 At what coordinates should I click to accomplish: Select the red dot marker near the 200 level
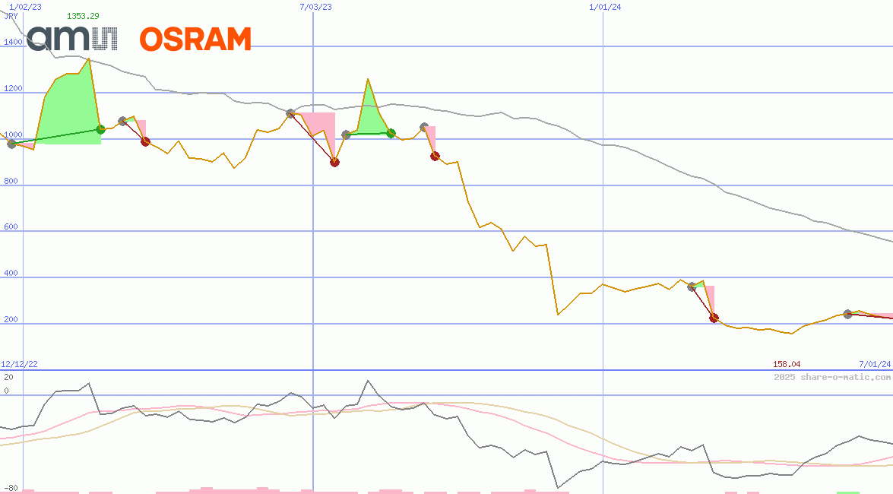[x=713, y=319]
